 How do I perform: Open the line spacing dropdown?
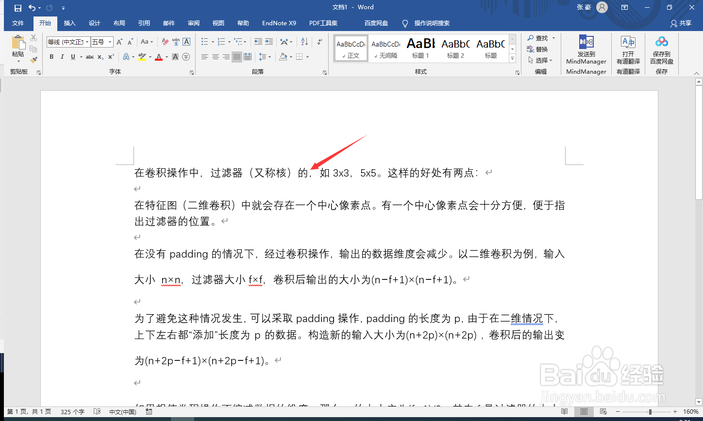265,57
